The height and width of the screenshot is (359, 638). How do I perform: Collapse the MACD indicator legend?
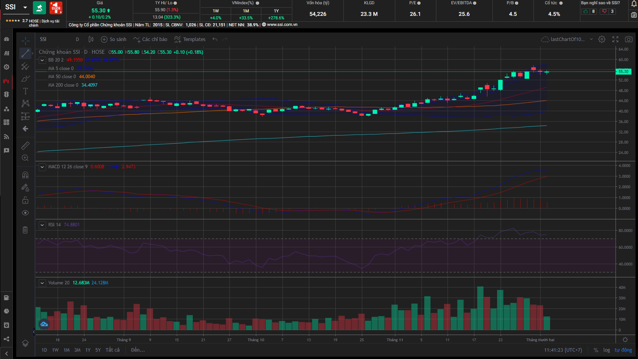pyautogui.click(x=42, y=167)
